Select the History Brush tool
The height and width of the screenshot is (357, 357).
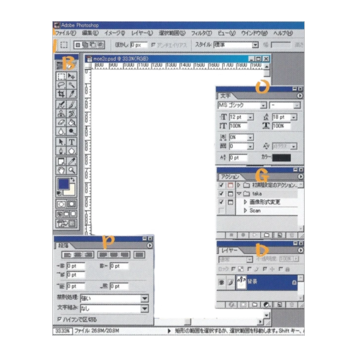pos(71,114)
